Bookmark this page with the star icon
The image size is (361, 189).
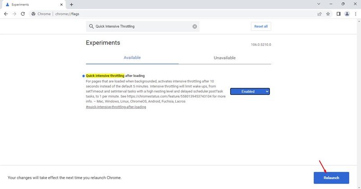[x=328, y=14]
